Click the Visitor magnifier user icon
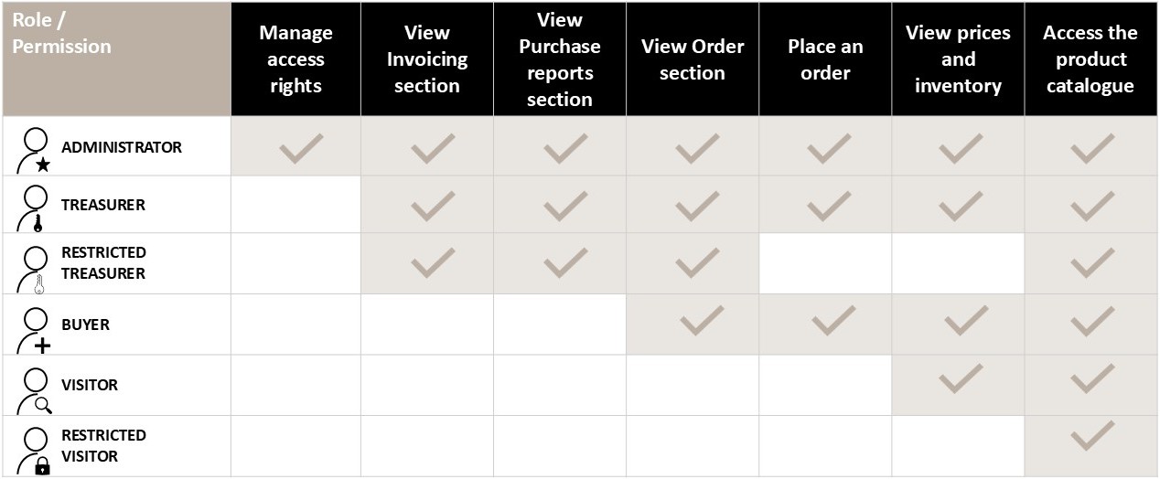The height and width of the screenshot is (479, 1160). click(x=36, y=390)
